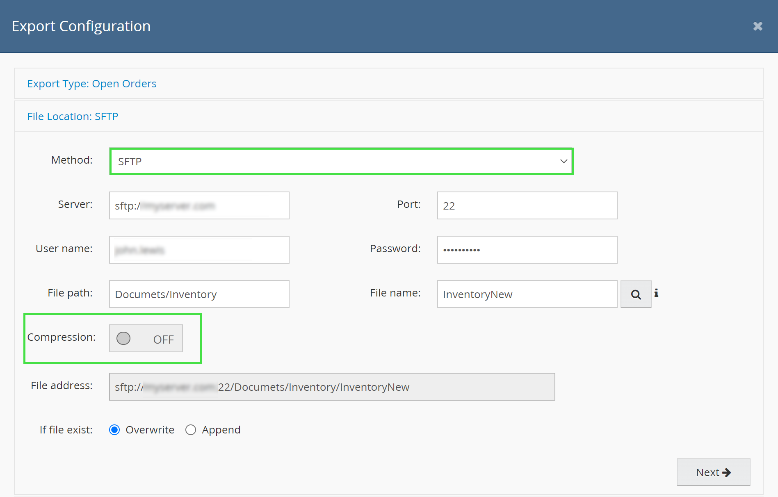
Task: Select the Password field
Action: point(527,250)
